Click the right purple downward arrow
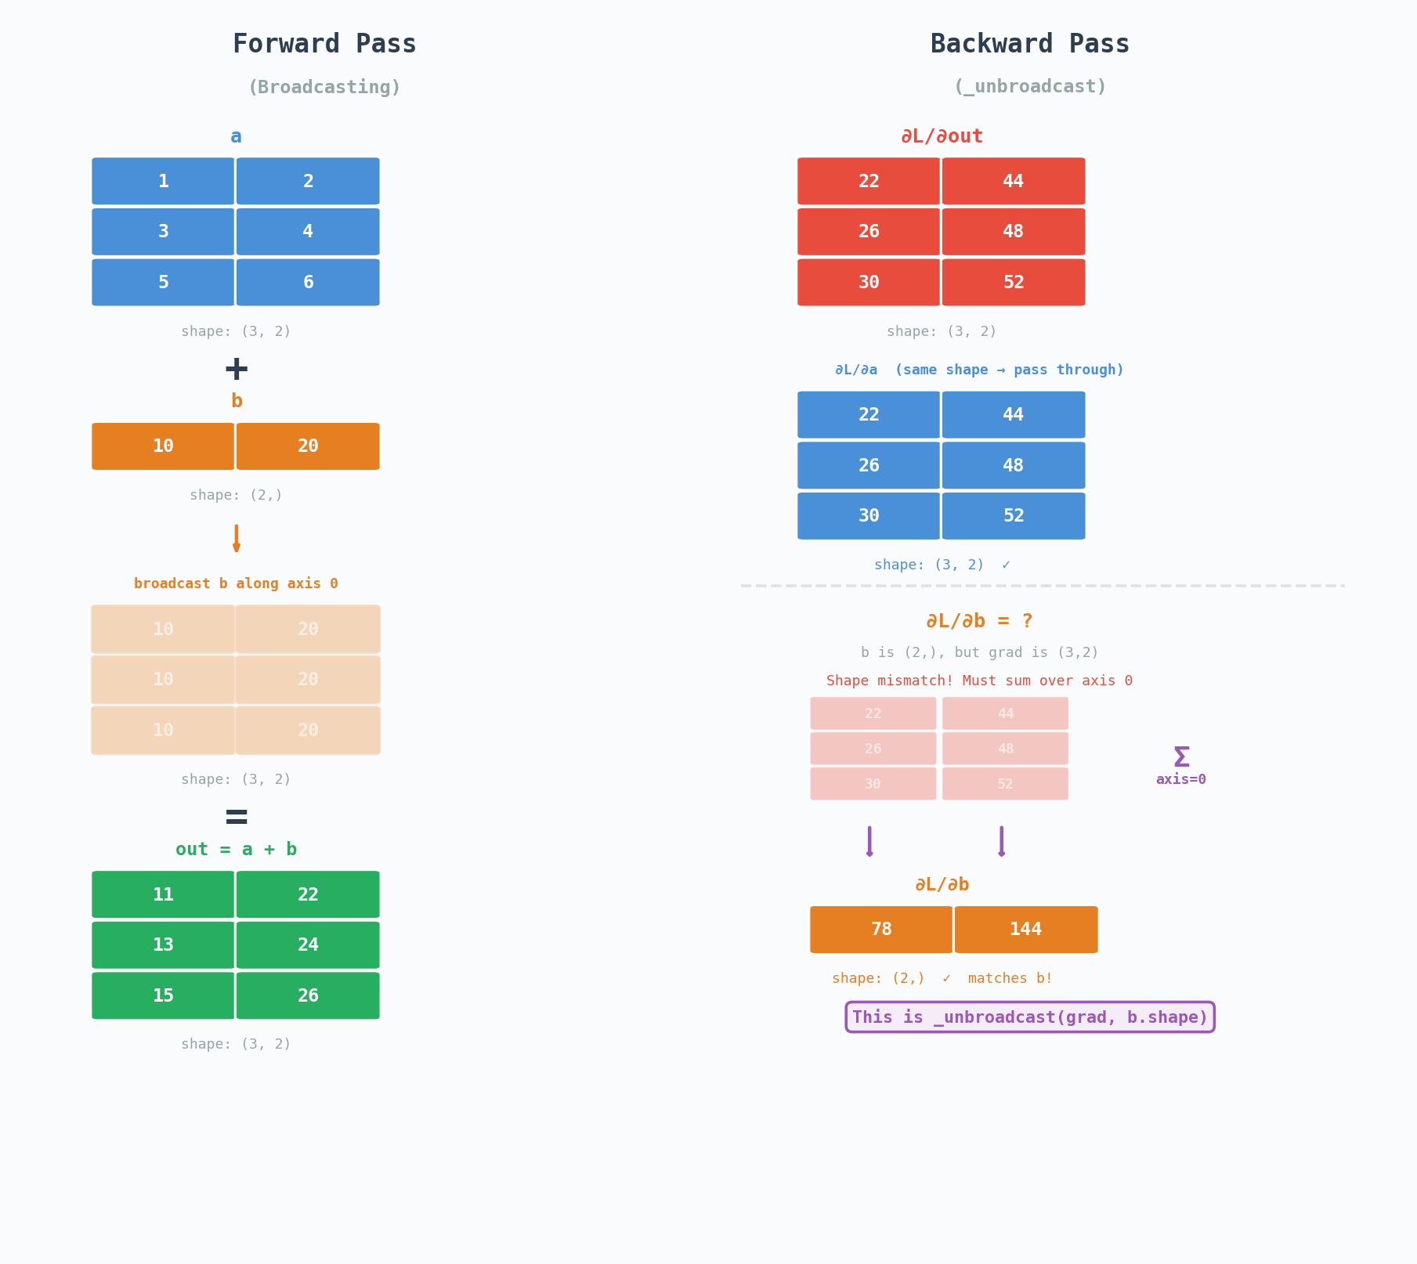 click(x=1001, y=842)
